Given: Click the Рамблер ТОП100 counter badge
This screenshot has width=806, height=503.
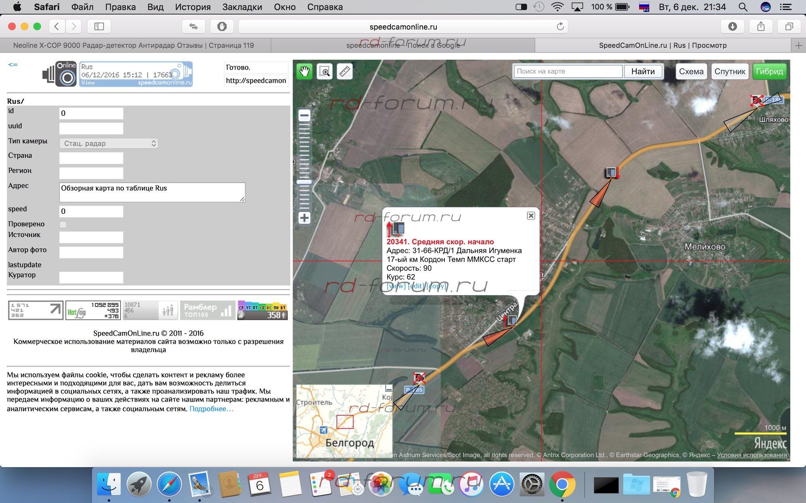Looking at the screenshot, I should [208, 310].
